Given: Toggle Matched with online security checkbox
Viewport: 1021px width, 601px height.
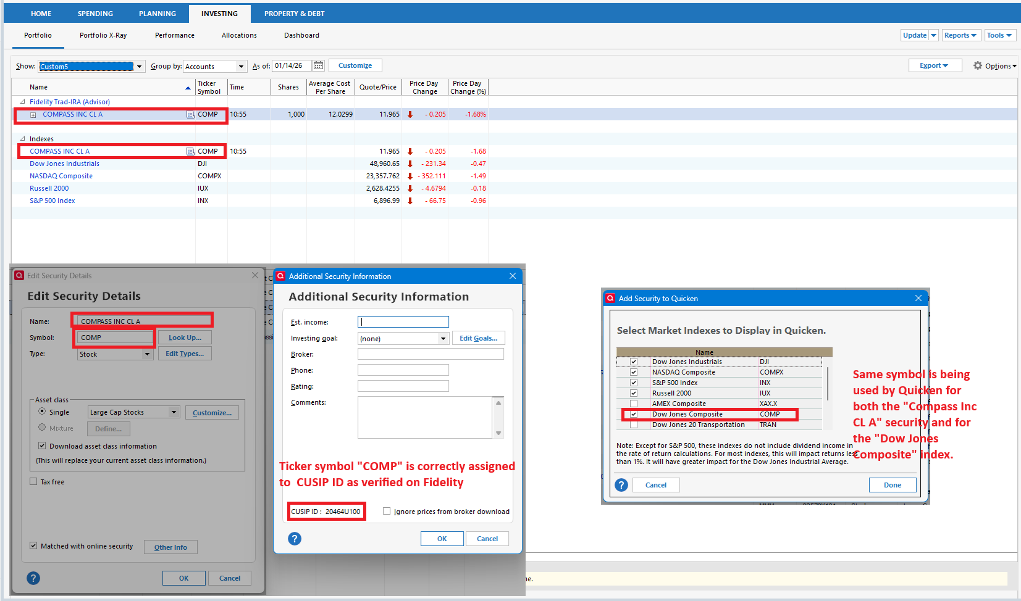Looking at the screenshot, I should (x=33, y=545).
